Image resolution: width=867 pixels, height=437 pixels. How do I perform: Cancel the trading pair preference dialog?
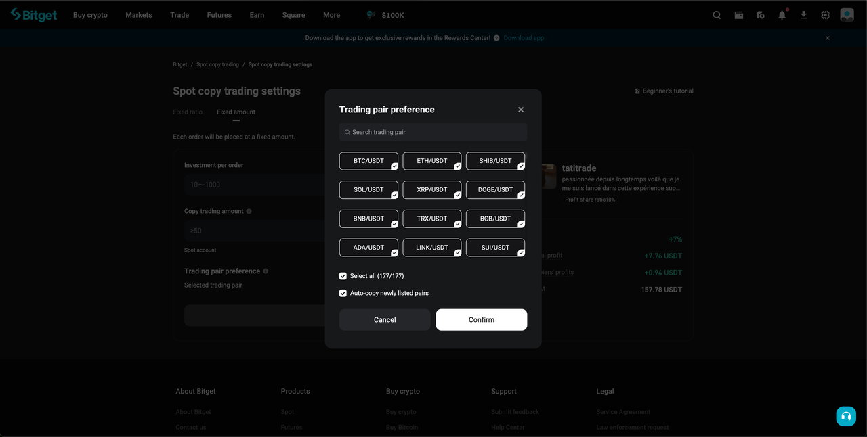tap(384, 319)
